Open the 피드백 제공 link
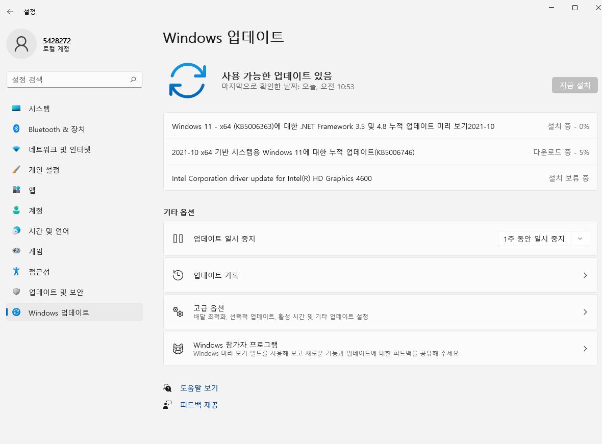The height and width of the screenshot is (444, 602). point(199,405)
